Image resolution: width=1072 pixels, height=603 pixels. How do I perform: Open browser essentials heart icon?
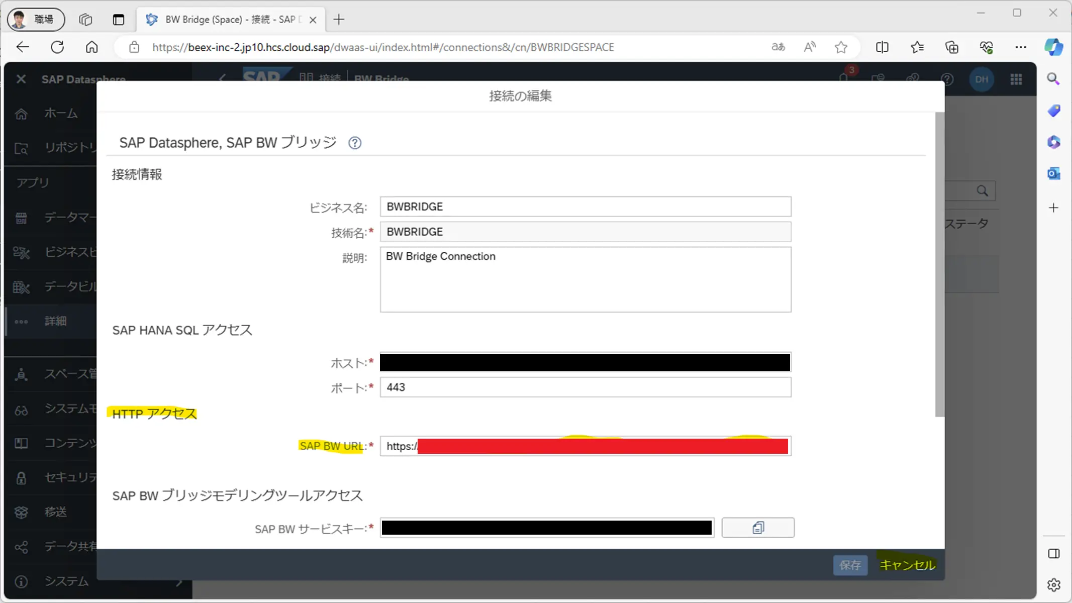click(x=986, y=47)
